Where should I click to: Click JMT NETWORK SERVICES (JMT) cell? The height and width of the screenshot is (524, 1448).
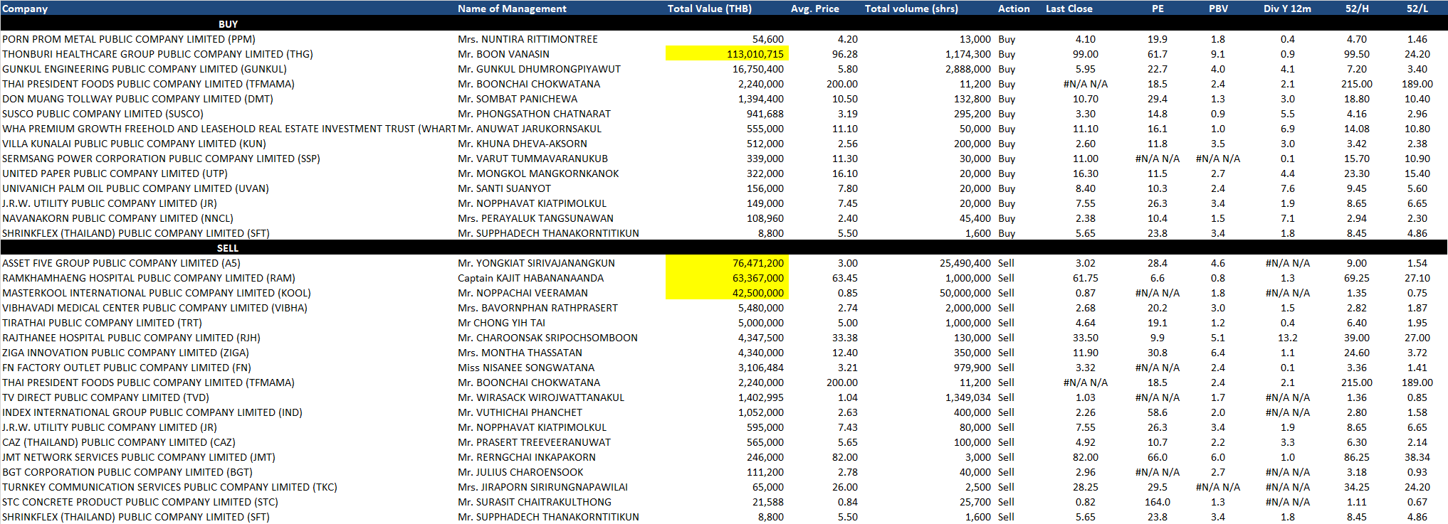pos(138,457)
